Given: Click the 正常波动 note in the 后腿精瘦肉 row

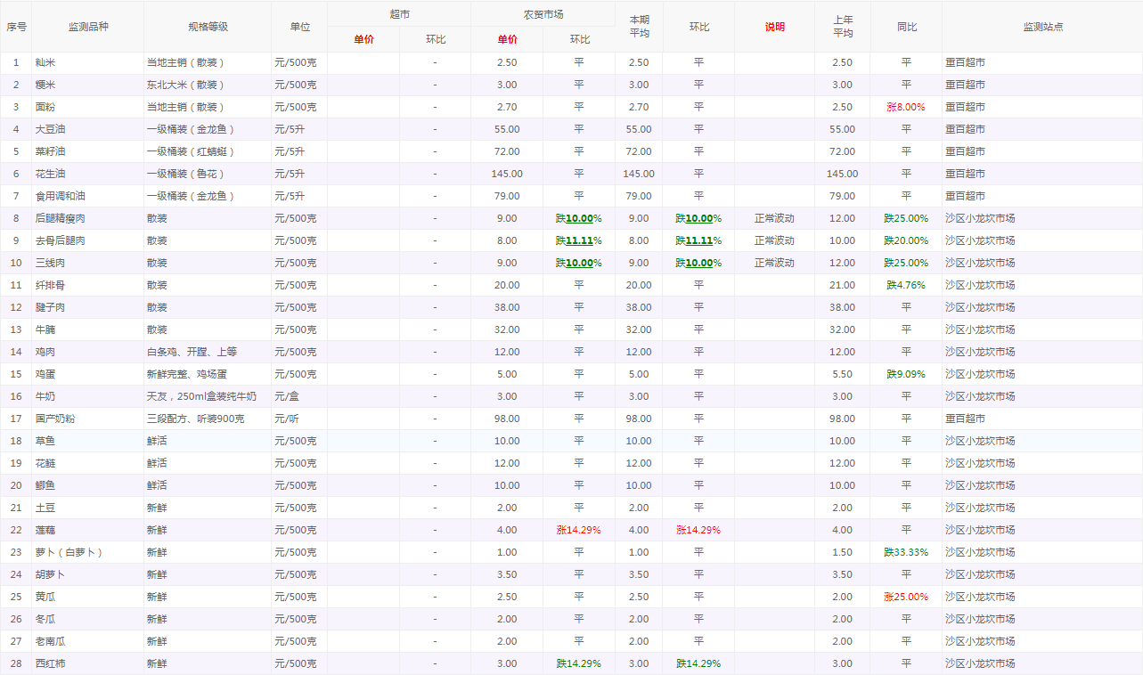Looking at the screenshot, I should 774,218.
